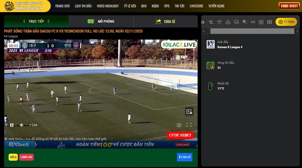Open the team jersey lineup icon
Image resolution: width=302 pixels, height=168 pixels.
219,22
